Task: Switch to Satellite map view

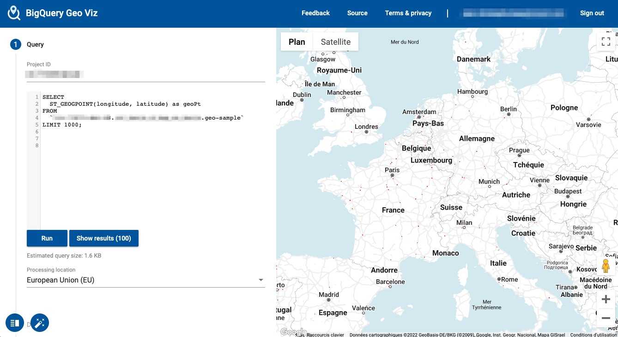Action: tap(336, 42)
